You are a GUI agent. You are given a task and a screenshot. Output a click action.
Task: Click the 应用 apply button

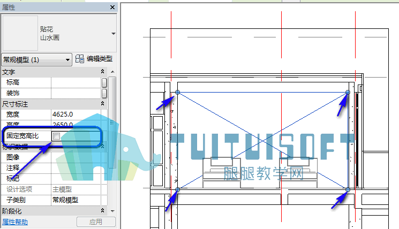96,222
